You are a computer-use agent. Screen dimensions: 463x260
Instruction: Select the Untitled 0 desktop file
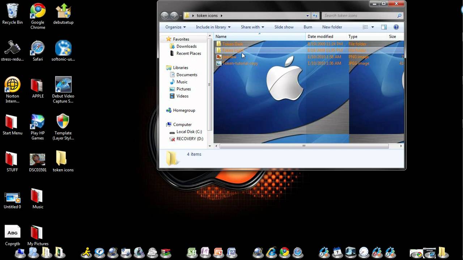12,200
